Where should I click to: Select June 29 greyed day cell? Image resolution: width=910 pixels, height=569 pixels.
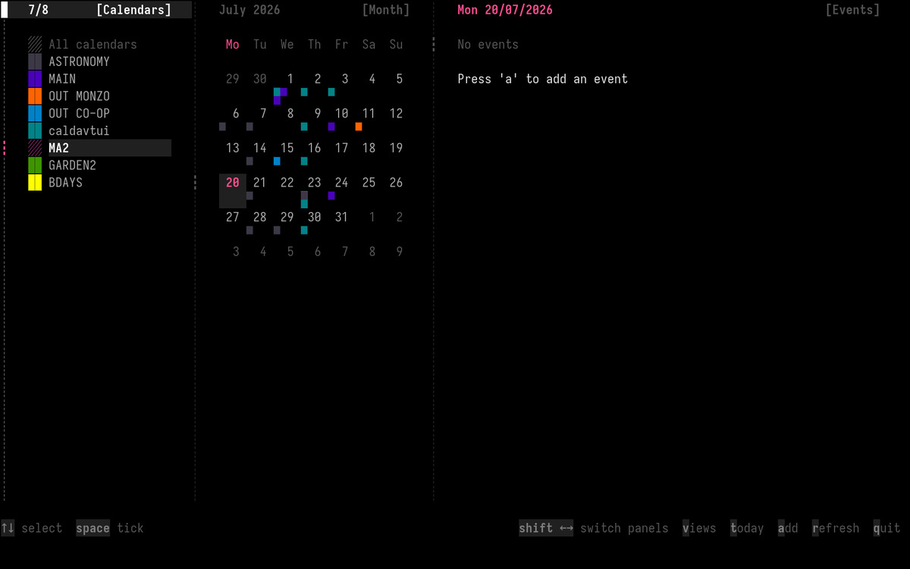pos(233,79)
